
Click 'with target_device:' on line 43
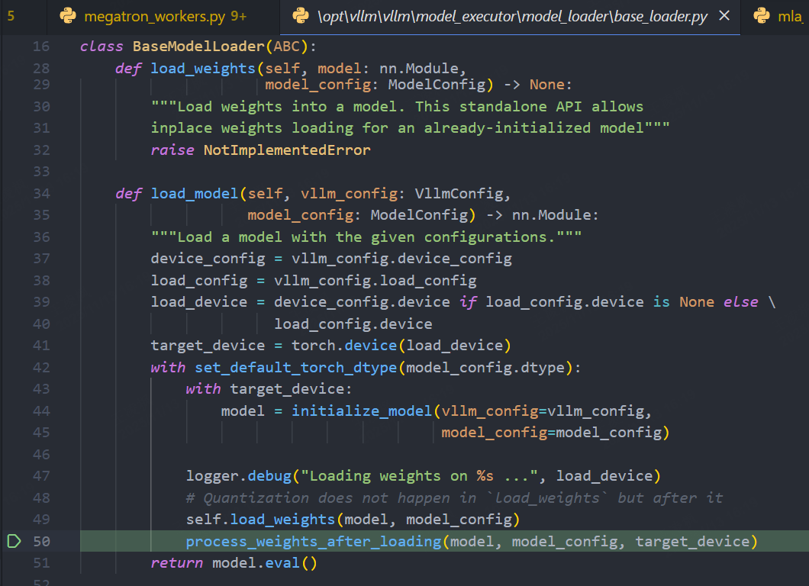click(x=269, y=389)
